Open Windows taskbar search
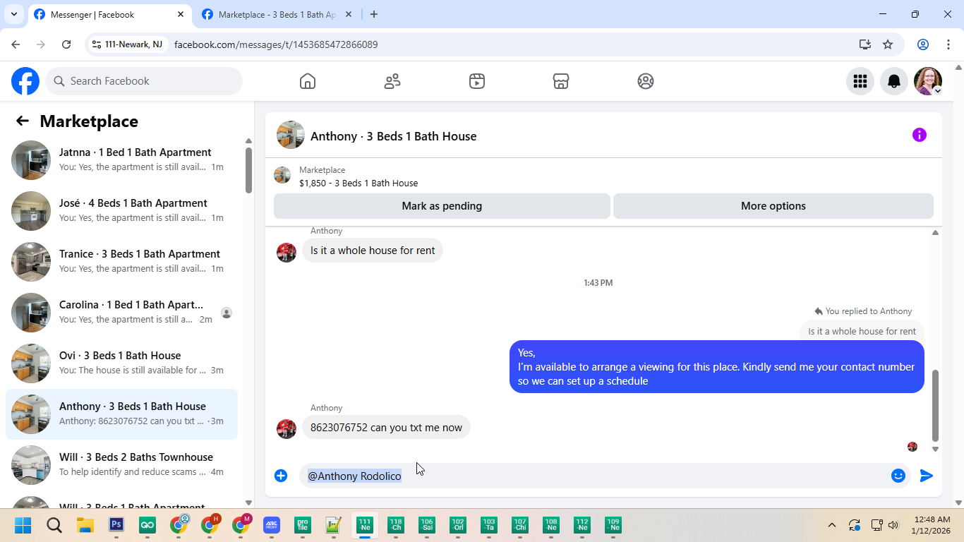The image size is (964, 542). pos(54,525)
